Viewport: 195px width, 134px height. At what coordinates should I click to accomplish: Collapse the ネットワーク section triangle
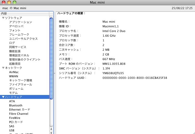tap(3, 68)
